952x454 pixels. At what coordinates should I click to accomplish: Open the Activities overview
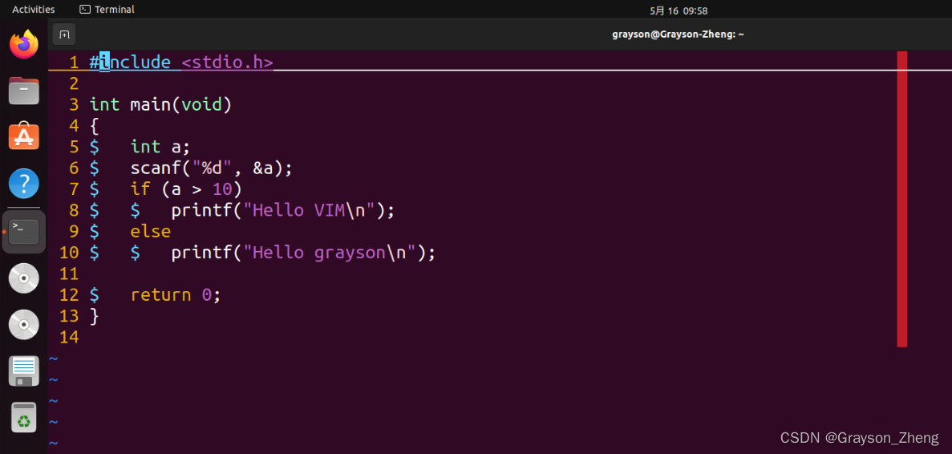[34, 10]
